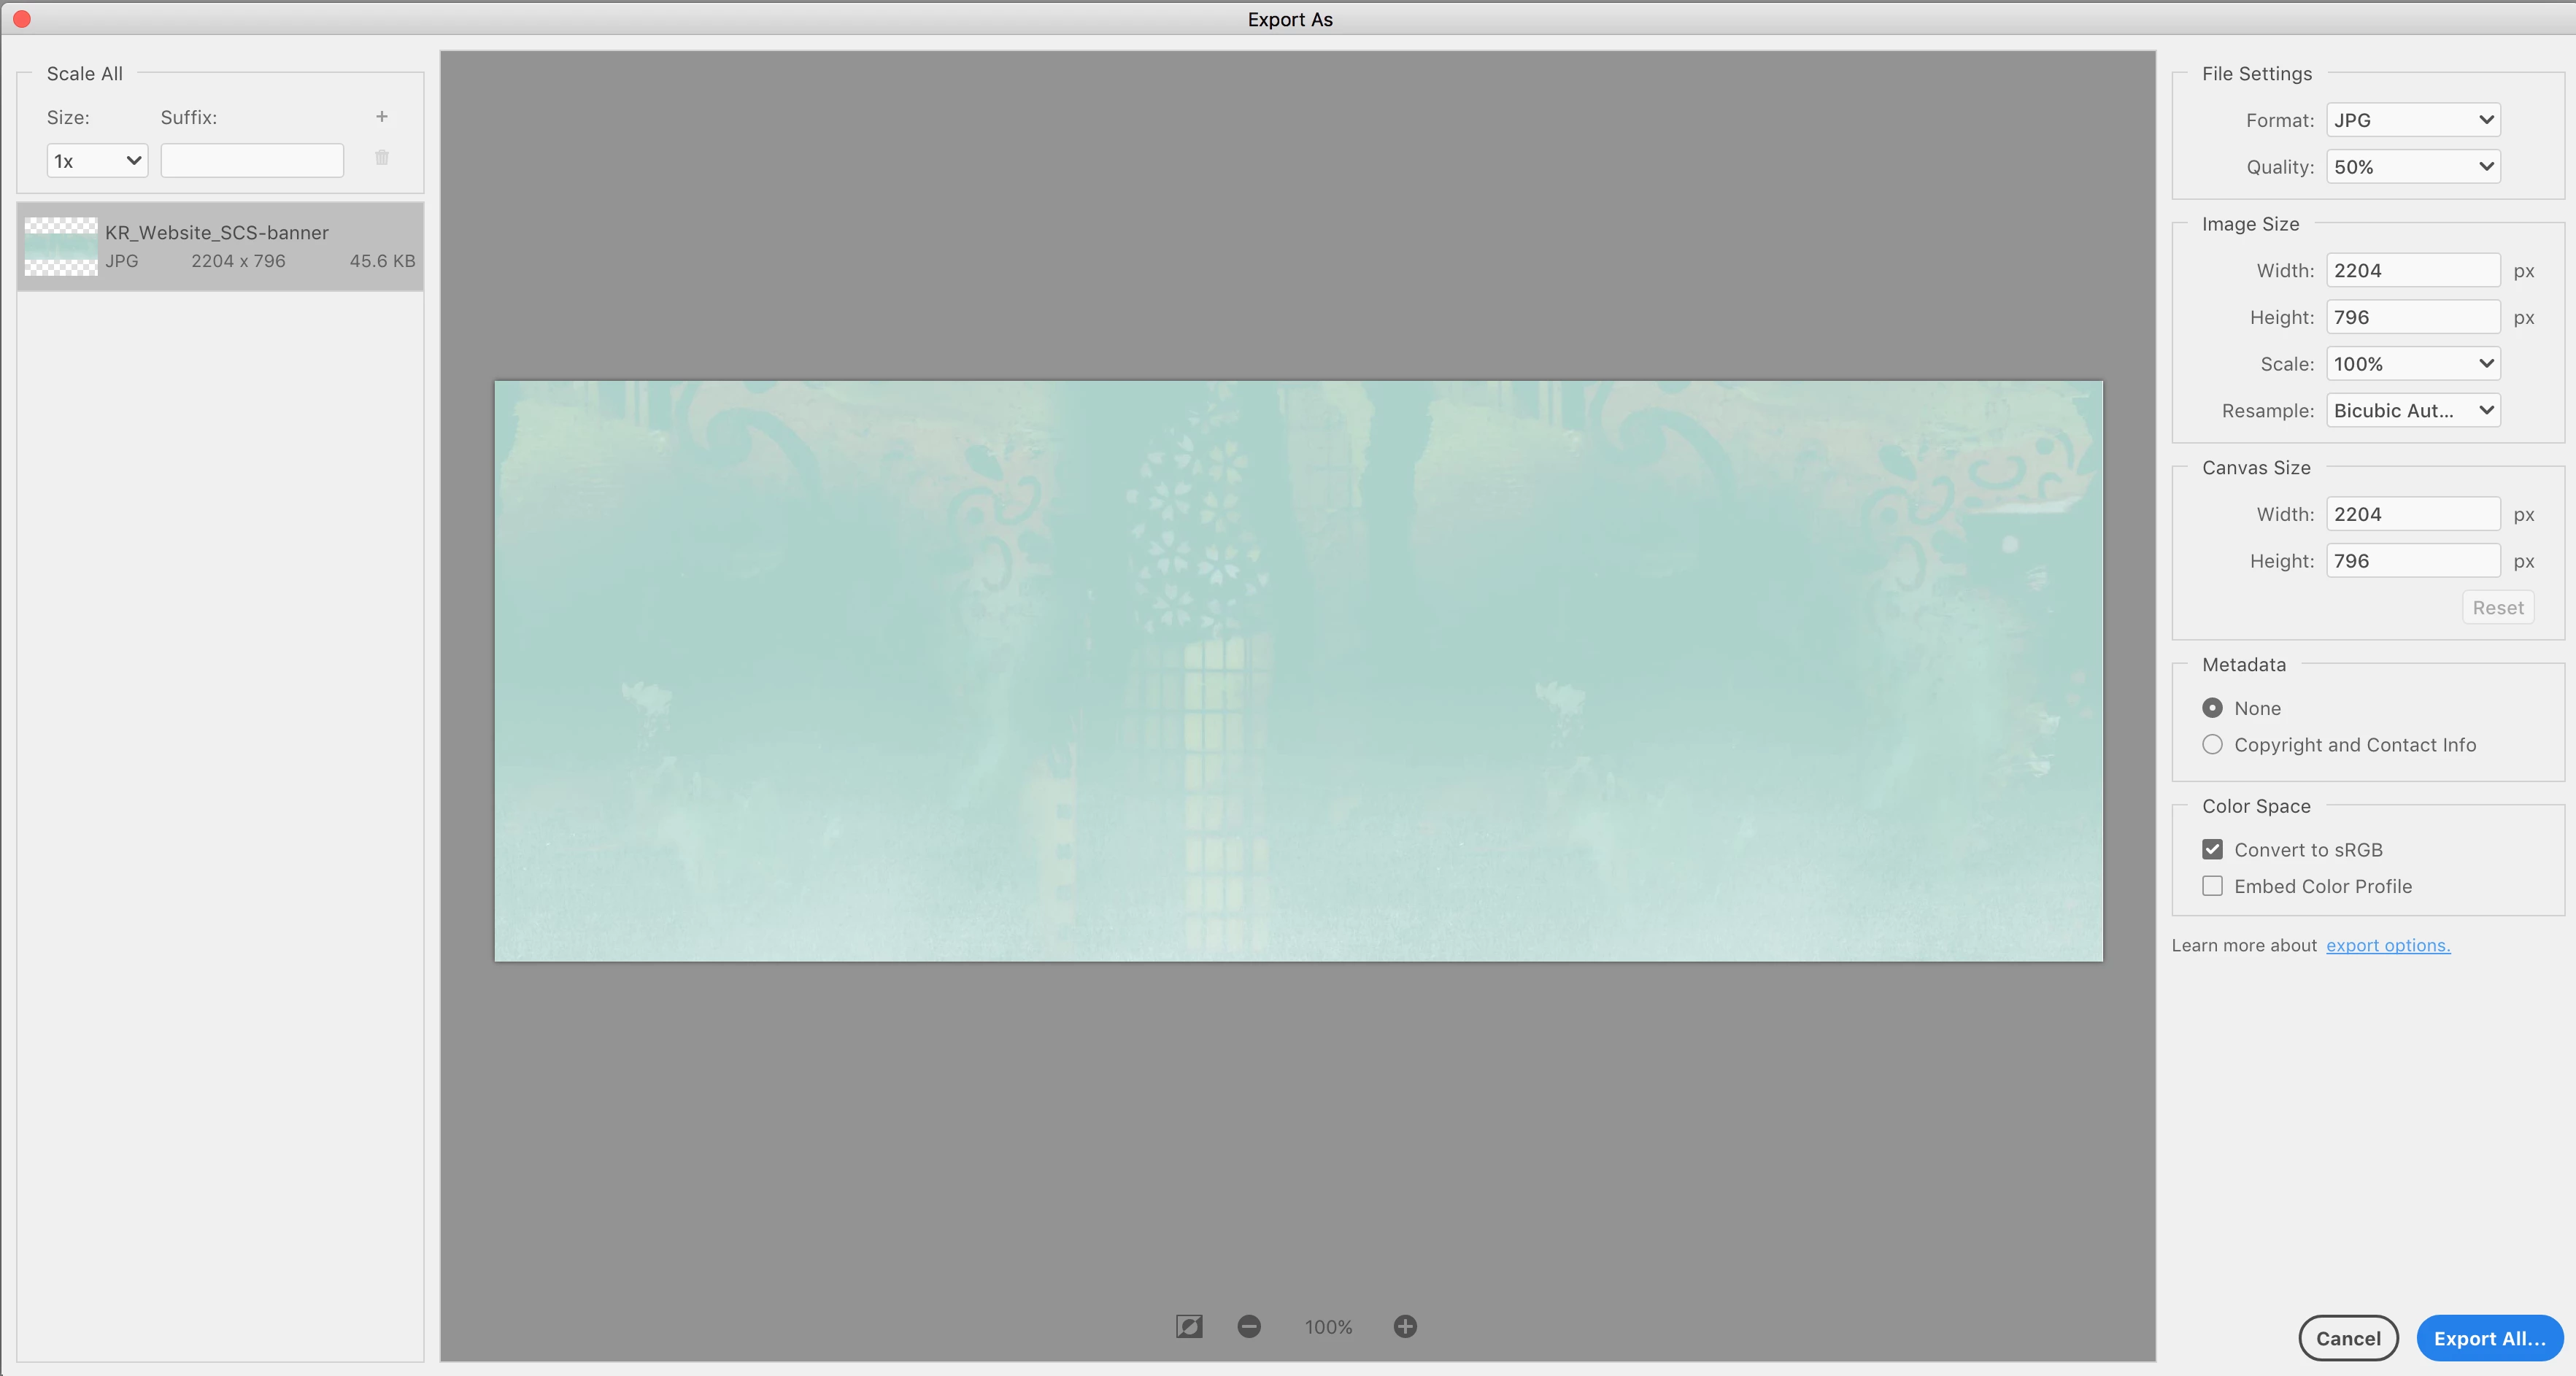Viewport: 2576px width, 1376px height.
Task: Click the trash icon beside Suffix field
Action: 381,158
